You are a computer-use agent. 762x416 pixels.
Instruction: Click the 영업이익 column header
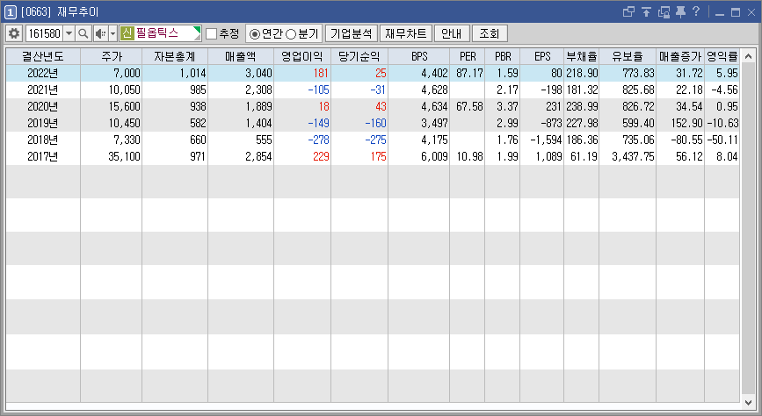[x=302, y=56]
